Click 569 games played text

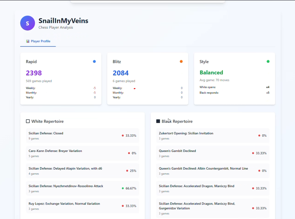(x=39, y=81)
